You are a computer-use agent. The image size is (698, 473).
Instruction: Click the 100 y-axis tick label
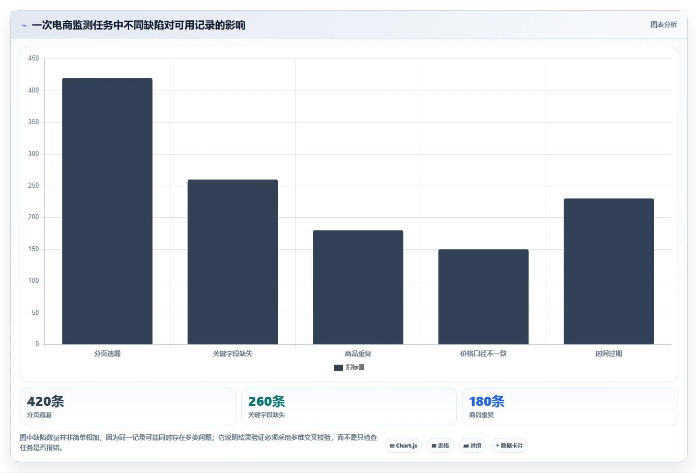33,281
